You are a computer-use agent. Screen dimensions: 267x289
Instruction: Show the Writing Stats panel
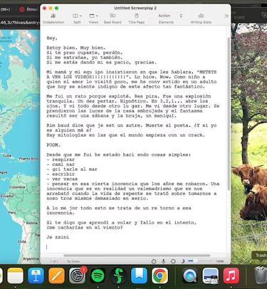201,19
